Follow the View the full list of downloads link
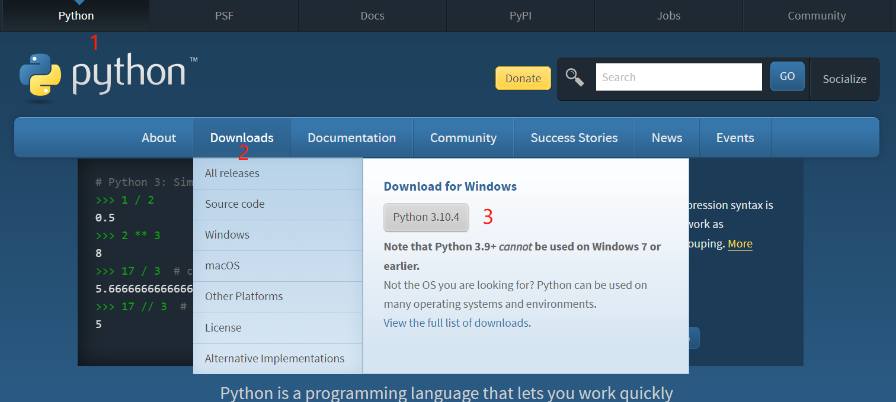Image resolution: width=896 pixels, height=402 pixels. click(456, 323)
